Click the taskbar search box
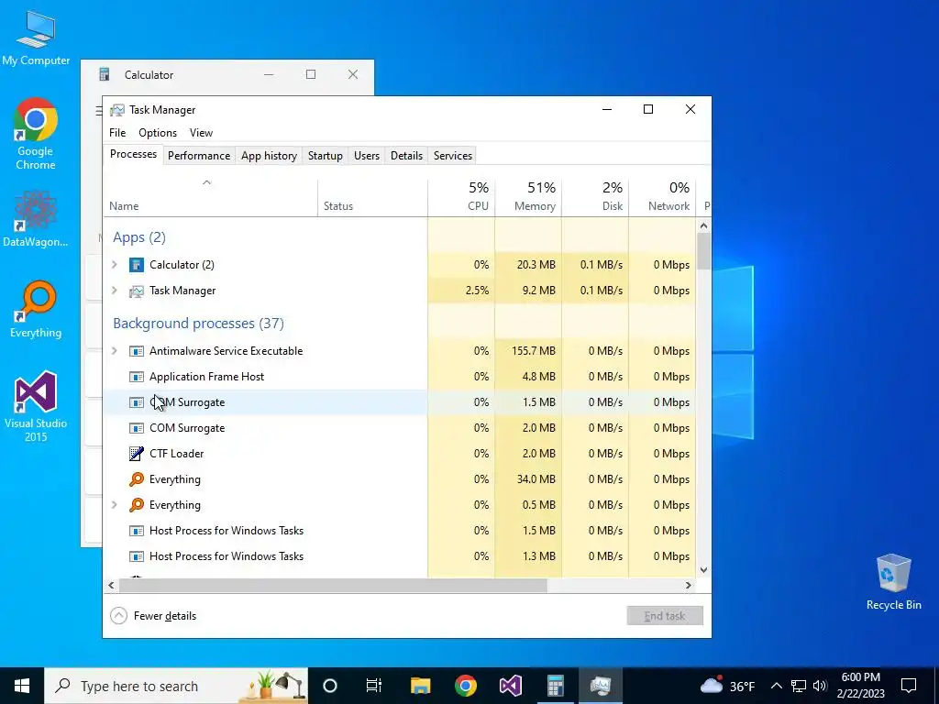The height and width of the screenshot is (704, 939). coord(176,686)
